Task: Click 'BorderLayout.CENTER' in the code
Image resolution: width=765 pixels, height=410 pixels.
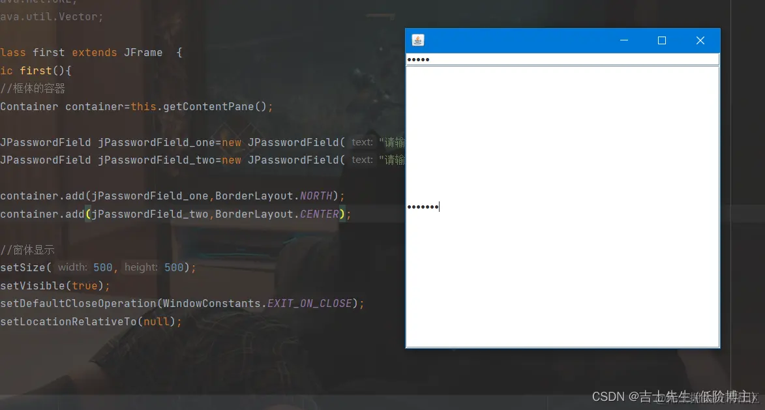Action: tap(277, 214)
